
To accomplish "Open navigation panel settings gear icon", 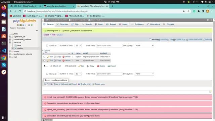I will (x=29, y=25).
